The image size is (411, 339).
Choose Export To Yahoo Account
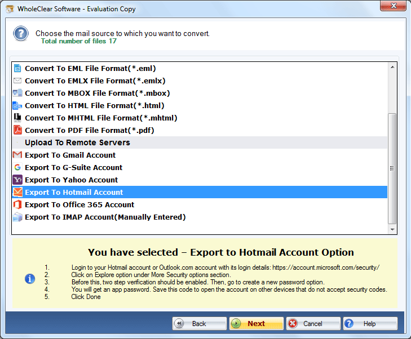[x=200, y=180]
